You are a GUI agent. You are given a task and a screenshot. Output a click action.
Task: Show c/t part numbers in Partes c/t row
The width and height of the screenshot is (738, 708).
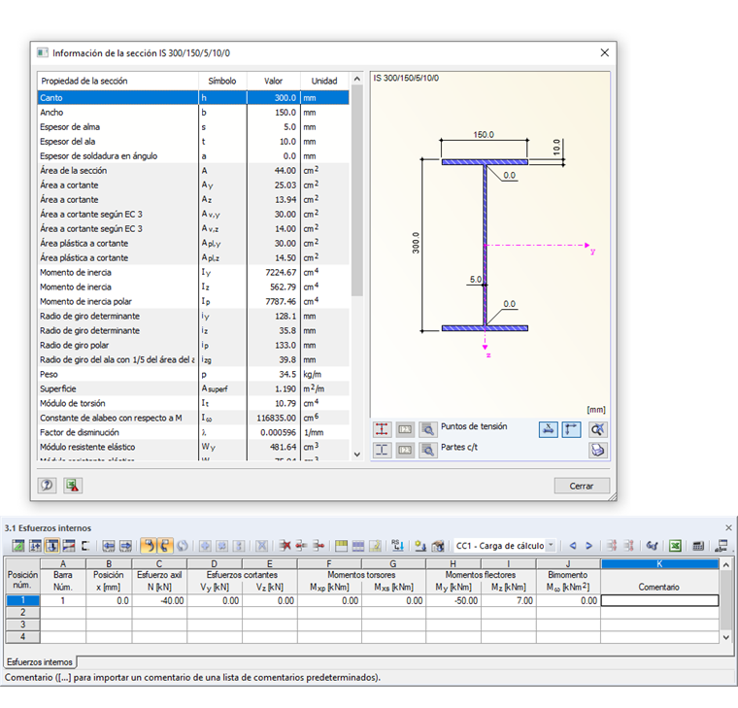pyautogui.click(x=405, y=450)
